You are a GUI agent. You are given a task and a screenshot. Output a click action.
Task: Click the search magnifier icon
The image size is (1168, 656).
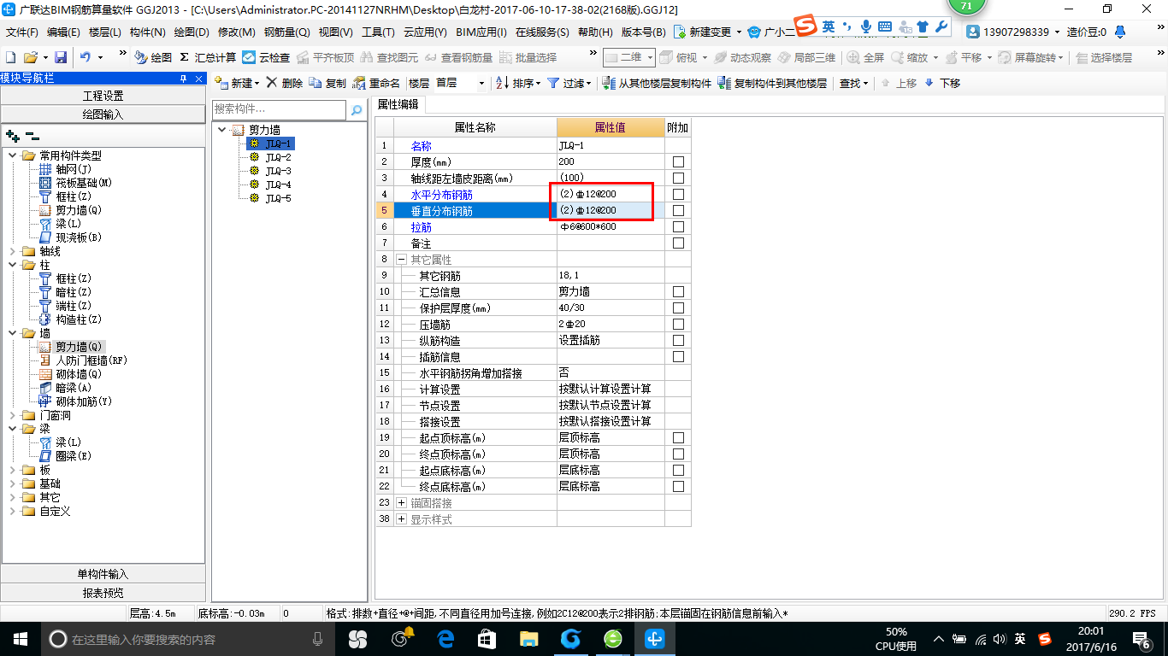tap(357, 110)
